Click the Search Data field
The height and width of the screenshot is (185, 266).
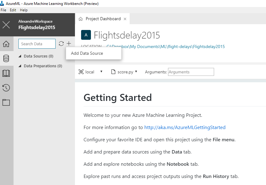[x=37, y=44]
